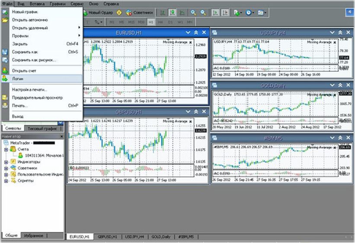The image size is (355, 243).
Task: Choose Логин from the File menu
Action: pos(18,79)
